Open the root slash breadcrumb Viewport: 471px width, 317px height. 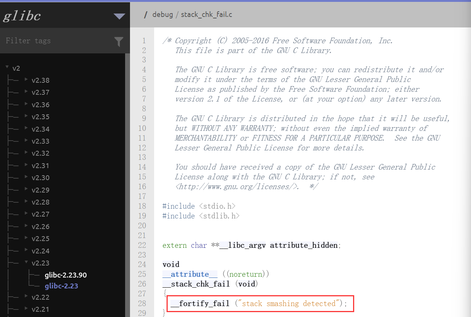pos(145,15)
